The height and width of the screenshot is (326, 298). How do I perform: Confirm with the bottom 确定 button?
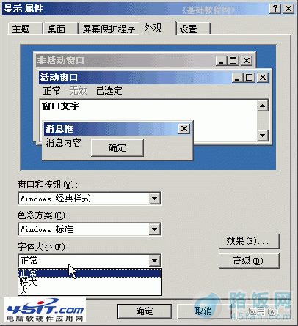(145, 311)
